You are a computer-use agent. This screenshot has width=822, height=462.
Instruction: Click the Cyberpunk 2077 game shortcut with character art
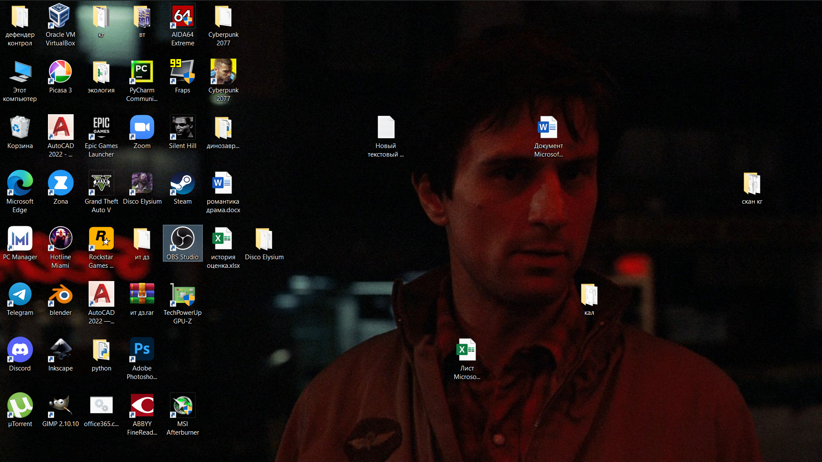pos(223,80)
